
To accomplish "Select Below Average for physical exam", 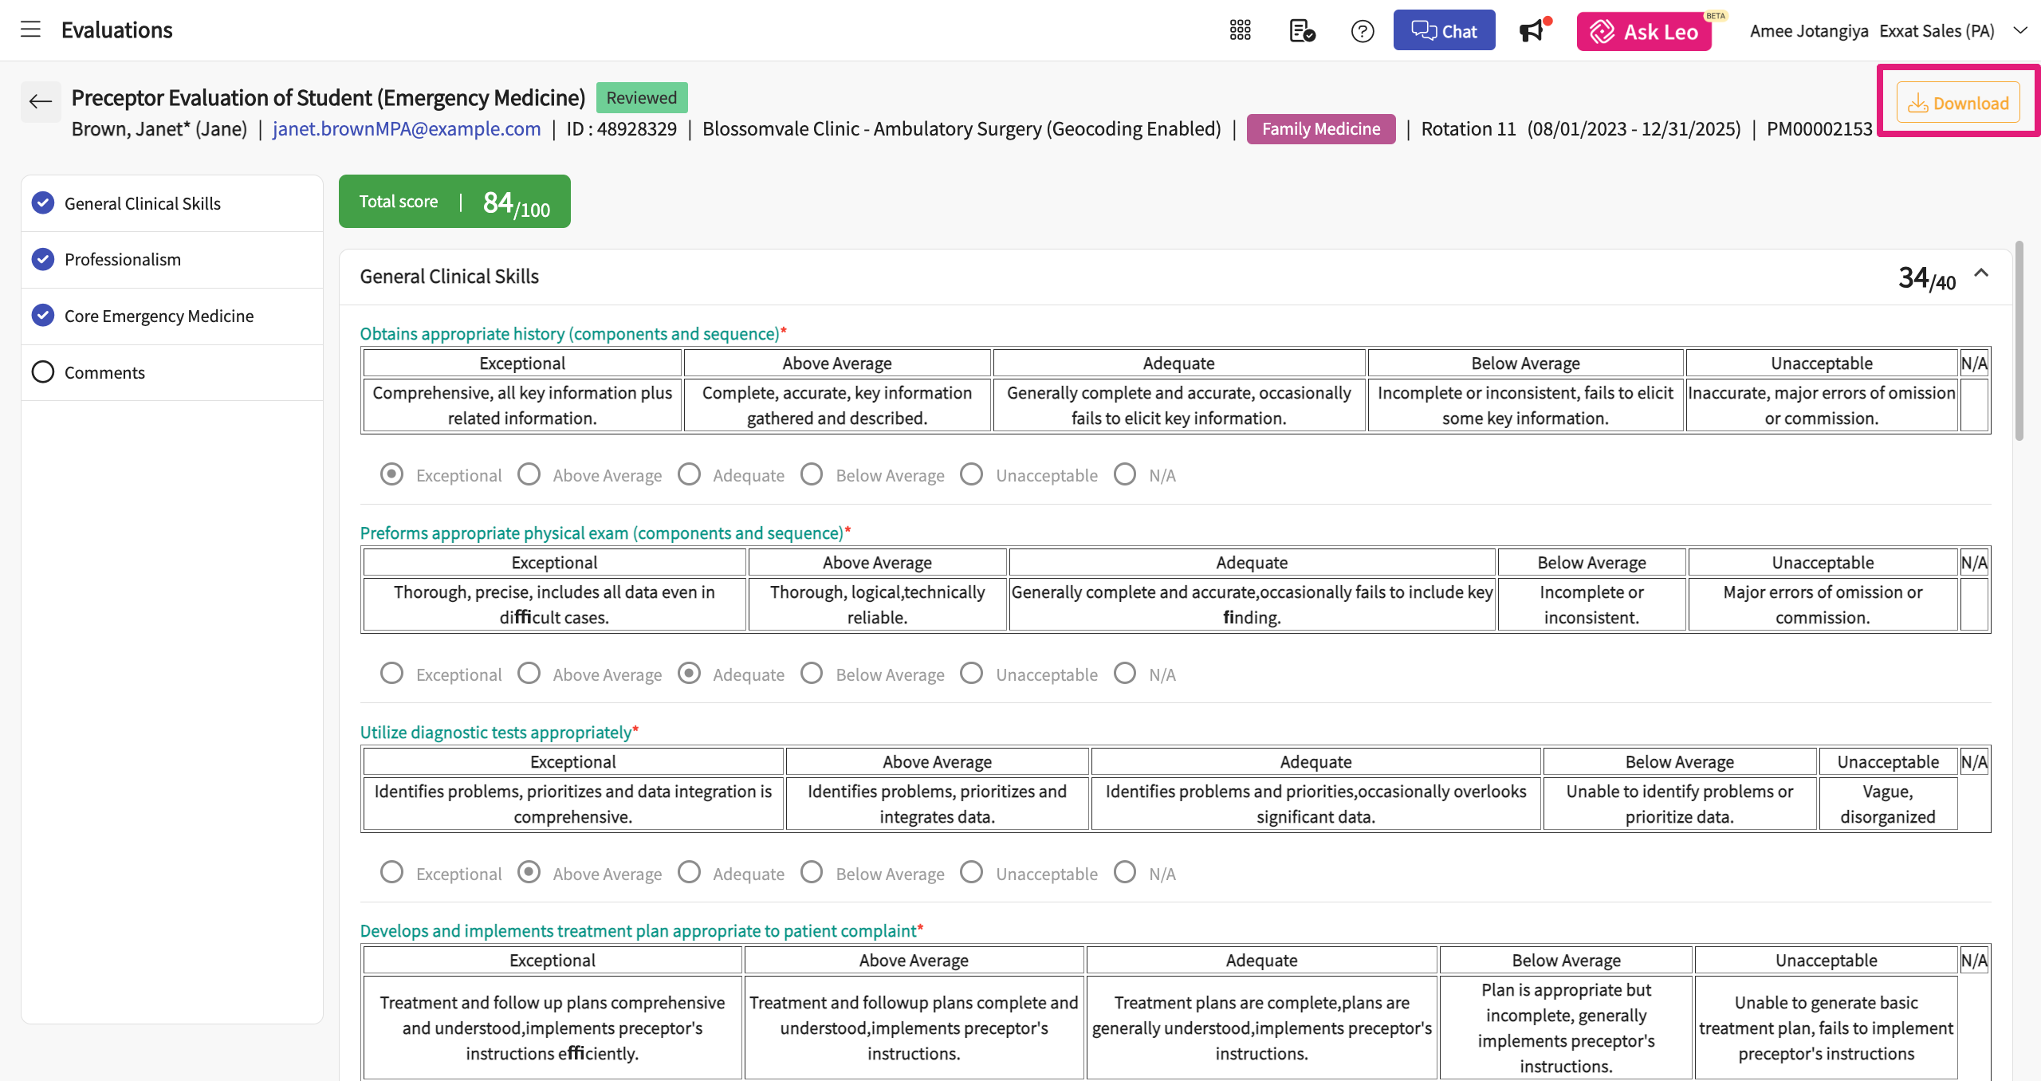I will click(812, 674).
